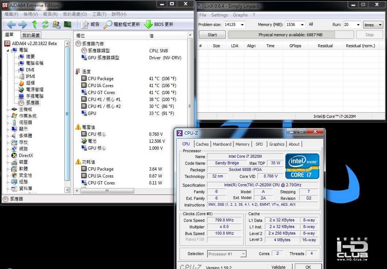The width and height of the screenshot is (387, 269).
Task: Open the times dropdown in LinX
Action: point(373,25)
